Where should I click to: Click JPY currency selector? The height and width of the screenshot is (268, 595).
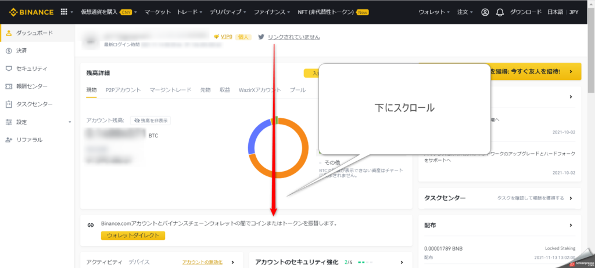pyautogui.click(x=574, y=12)
